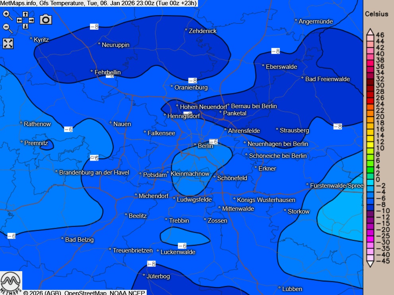Open the MetMaps logo in bottom corner
394x295 pixels.
(11, 283)
